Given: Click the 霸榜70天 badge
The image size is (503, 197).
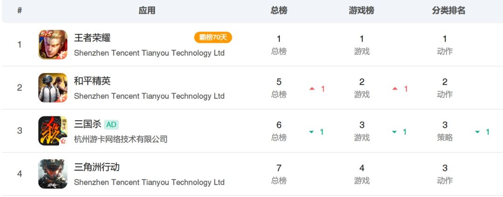Looking at the screenshot, I should coord(213,38).
